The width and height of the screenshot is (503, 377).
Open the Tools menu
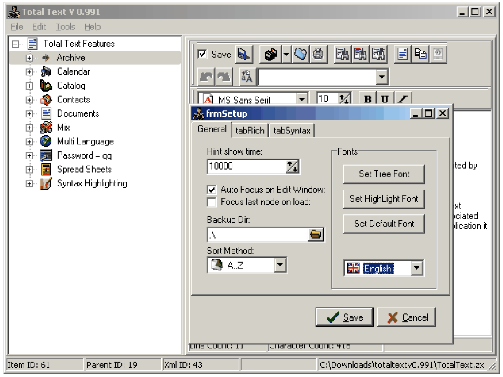[66, 27]
